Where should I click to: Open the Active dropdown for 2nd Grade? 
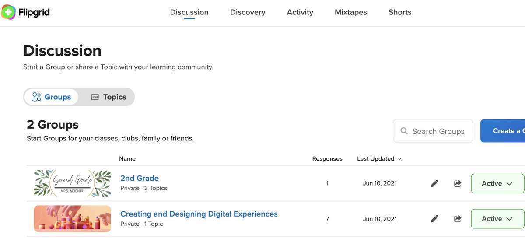(x=497, y=183)
